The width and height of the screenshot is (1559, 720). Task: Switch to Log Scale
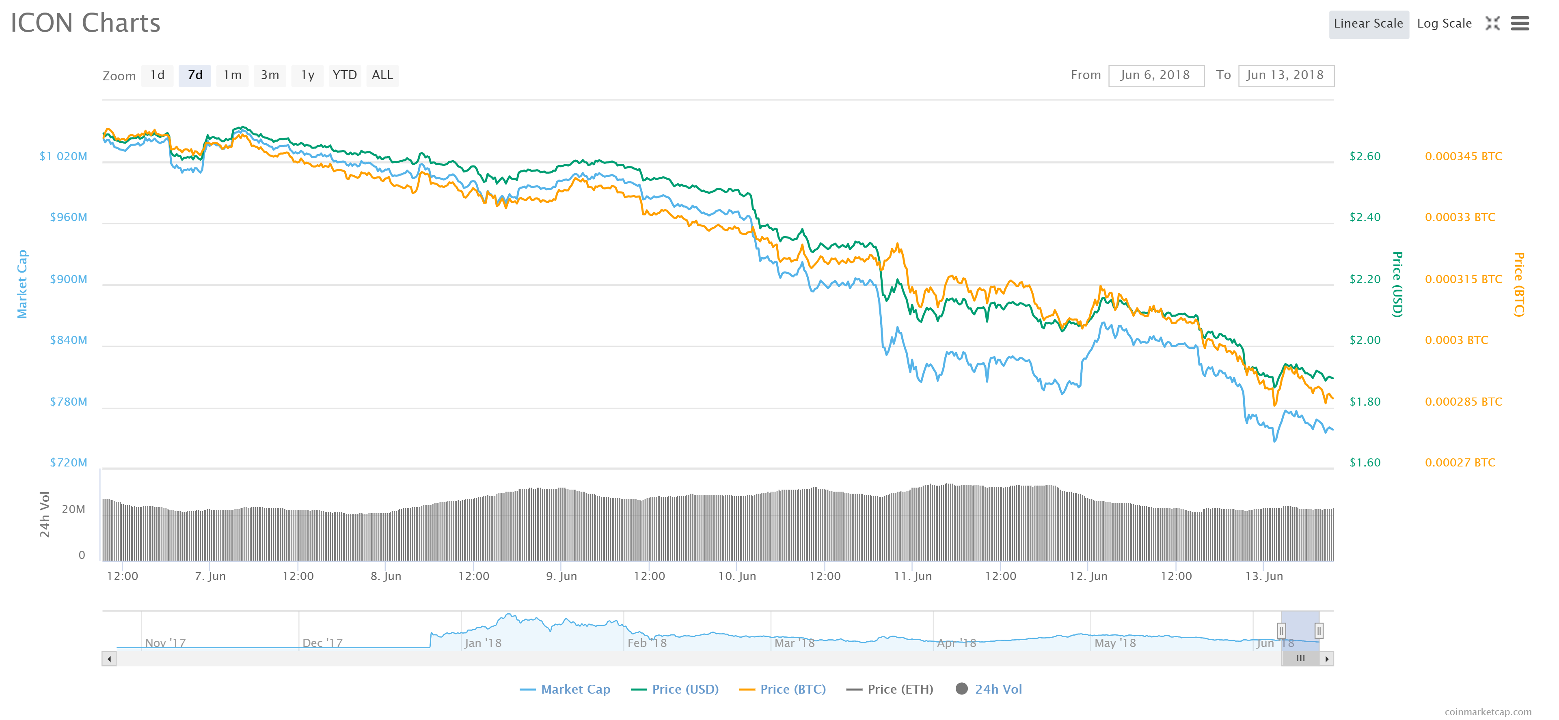coord(1444,24)
